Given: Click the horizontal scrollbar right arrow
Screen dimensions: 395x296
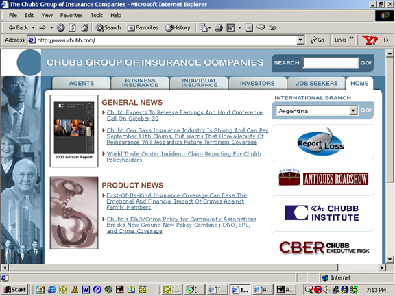Looking at the screenshot, I should [x=382, y=267].
